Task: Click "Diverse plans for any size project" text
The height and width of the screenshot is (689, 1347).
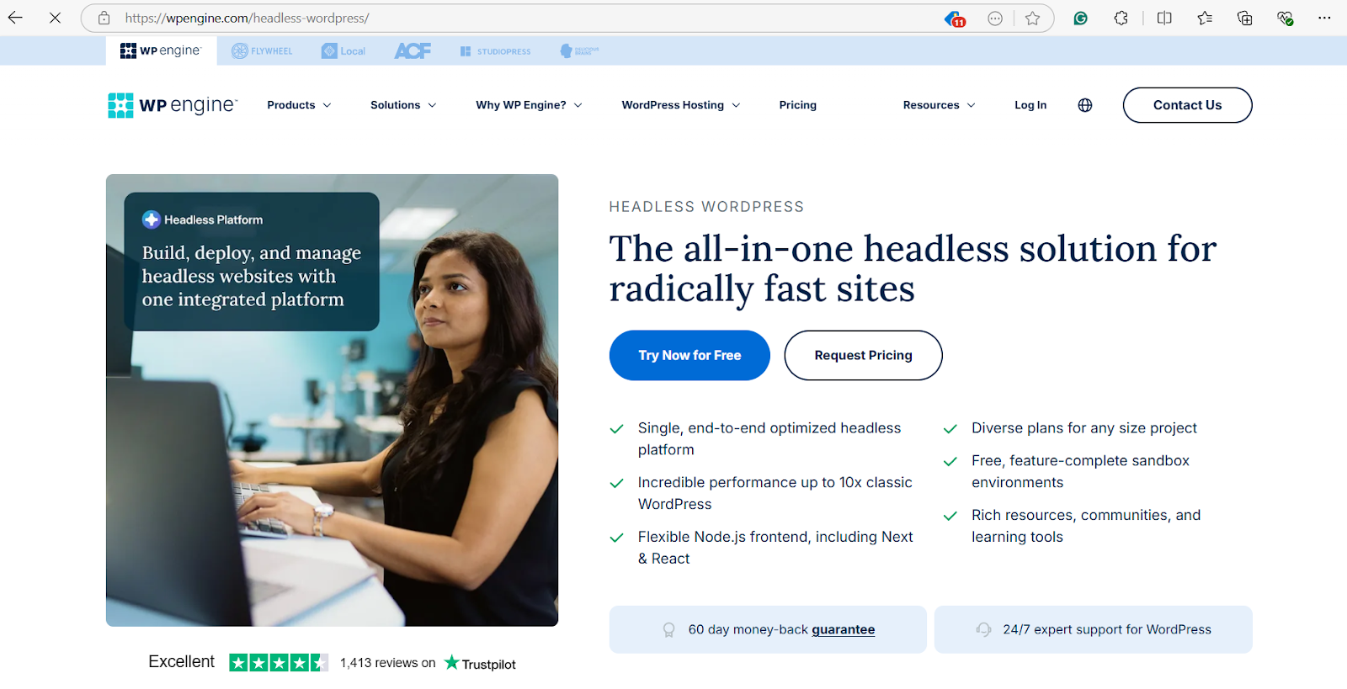Action: [1083, 428]
